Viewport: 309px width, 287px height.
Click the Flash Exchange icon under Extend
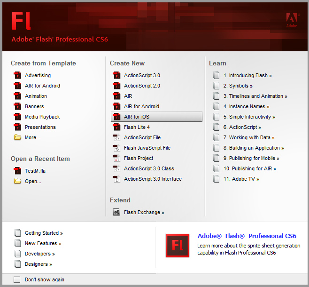click(116, 212)
